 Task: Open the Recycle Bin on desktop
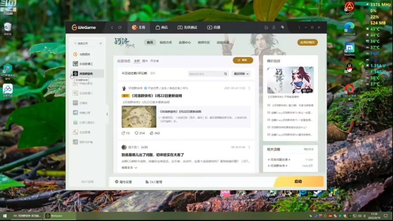(x=8, y=29)
